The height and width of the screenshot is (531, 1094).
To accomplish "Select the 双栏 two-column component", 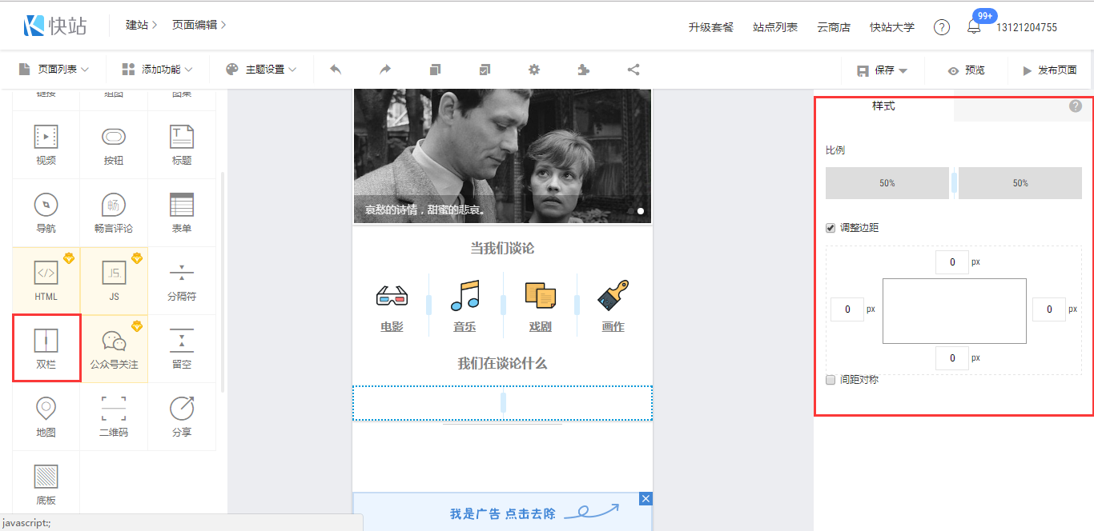I will coord(46,347).
